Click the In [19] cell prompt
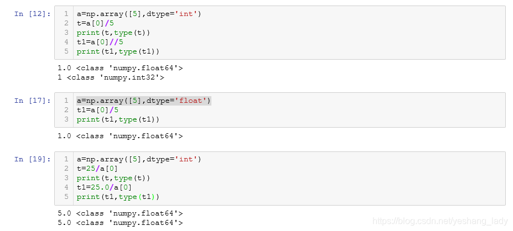Viewport: 513px width, 231px height. click(33, 159)
